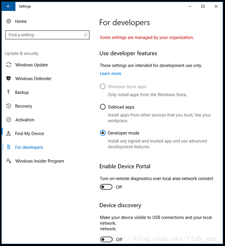The height and width of the screenshot is (246, 225).
Task: Select the Developer mode radio button
Action: click(x=103, y=133)
